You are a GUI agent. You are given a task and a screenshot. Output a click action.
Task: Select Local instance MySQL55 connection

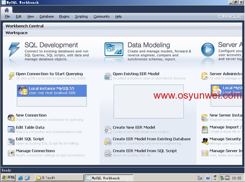(x=52, y=91)
